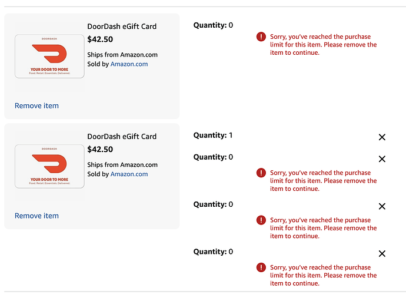406x294 pixels.
Task: Click the Quantity: 0 label in top item row
Action: coord(213,25)
